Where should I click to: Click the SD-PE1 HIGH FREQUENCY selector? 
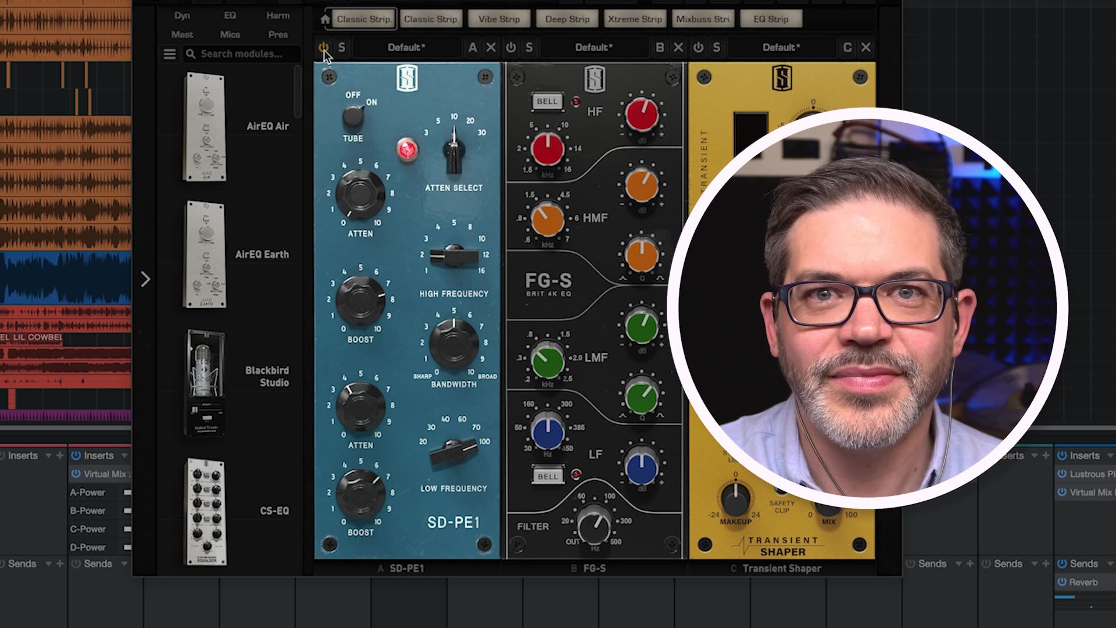(x=453, y=256)
